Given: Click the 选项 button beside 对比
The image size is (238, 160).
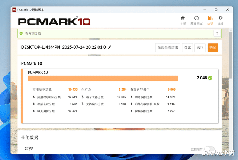Looking at the screenshot, I should [x=200, y=48].
